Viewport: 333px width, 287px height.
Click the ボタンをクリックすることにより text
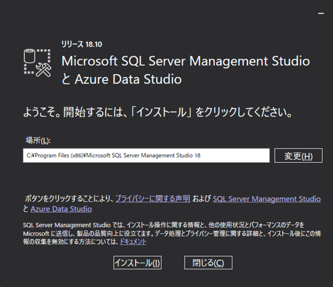point(69,199)
